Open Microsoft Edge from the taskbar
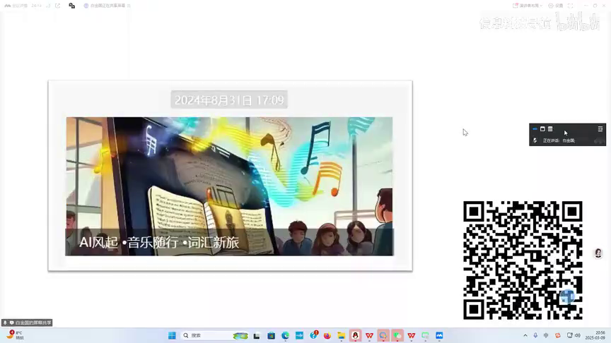Screen dimensions: 611x343 pyautogui.click(x=286, y=336)
